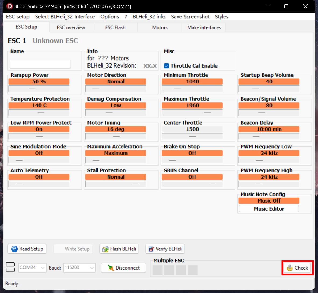Open the COM24 port dropdown

point(32,268)
